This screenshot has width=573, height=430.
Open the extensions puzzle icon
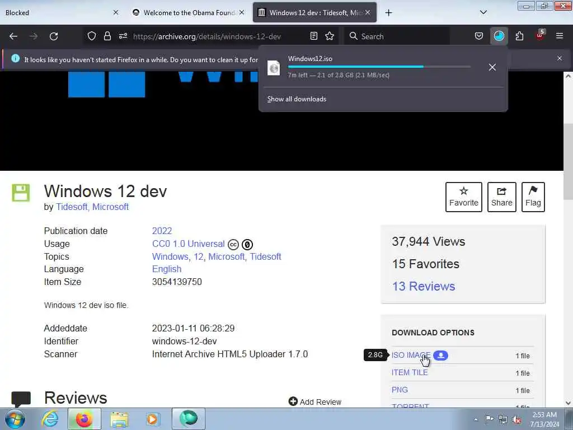[x=519, y=36]
